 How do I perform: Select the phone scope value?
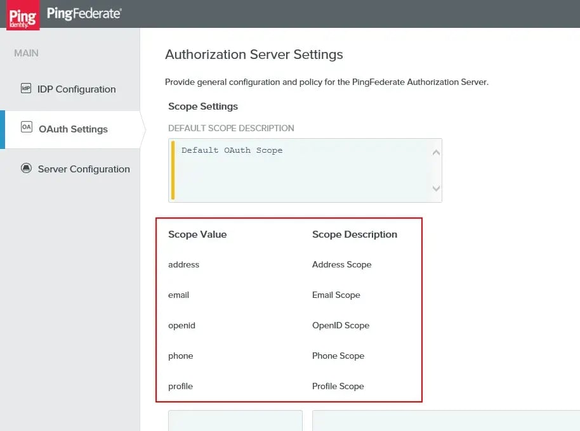point(180,356)
